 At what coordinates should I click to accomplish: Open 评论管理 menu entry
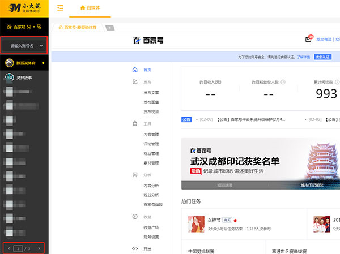pos(151,144)
